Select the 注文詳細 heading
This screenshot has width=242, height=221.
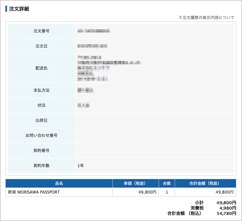pyautogui.click(x=19, y=9)
